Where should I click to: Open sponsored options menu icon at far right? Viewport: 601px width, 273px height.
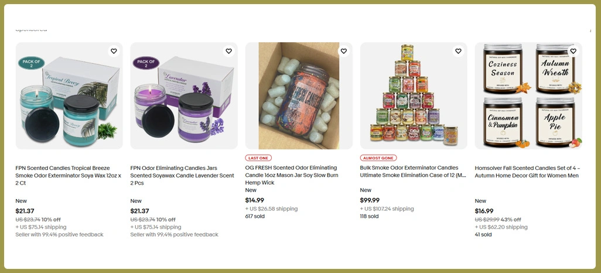point(590,30)
